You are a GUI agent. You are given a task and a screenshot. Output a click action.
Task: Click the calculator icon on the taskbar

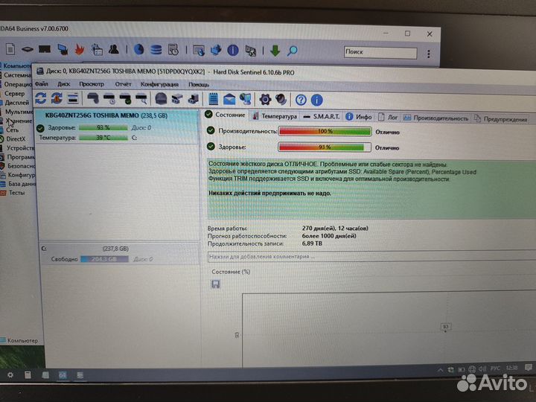pyautogui.click(x=28, y=374)
